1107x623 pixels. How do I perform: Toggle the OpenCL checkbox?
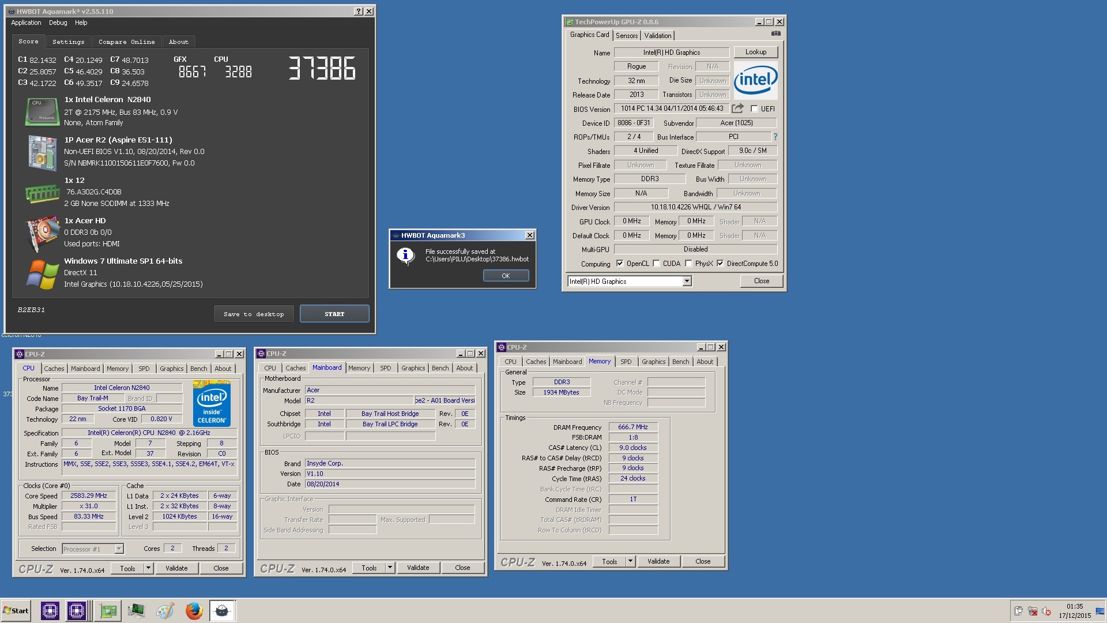(620, 263)
